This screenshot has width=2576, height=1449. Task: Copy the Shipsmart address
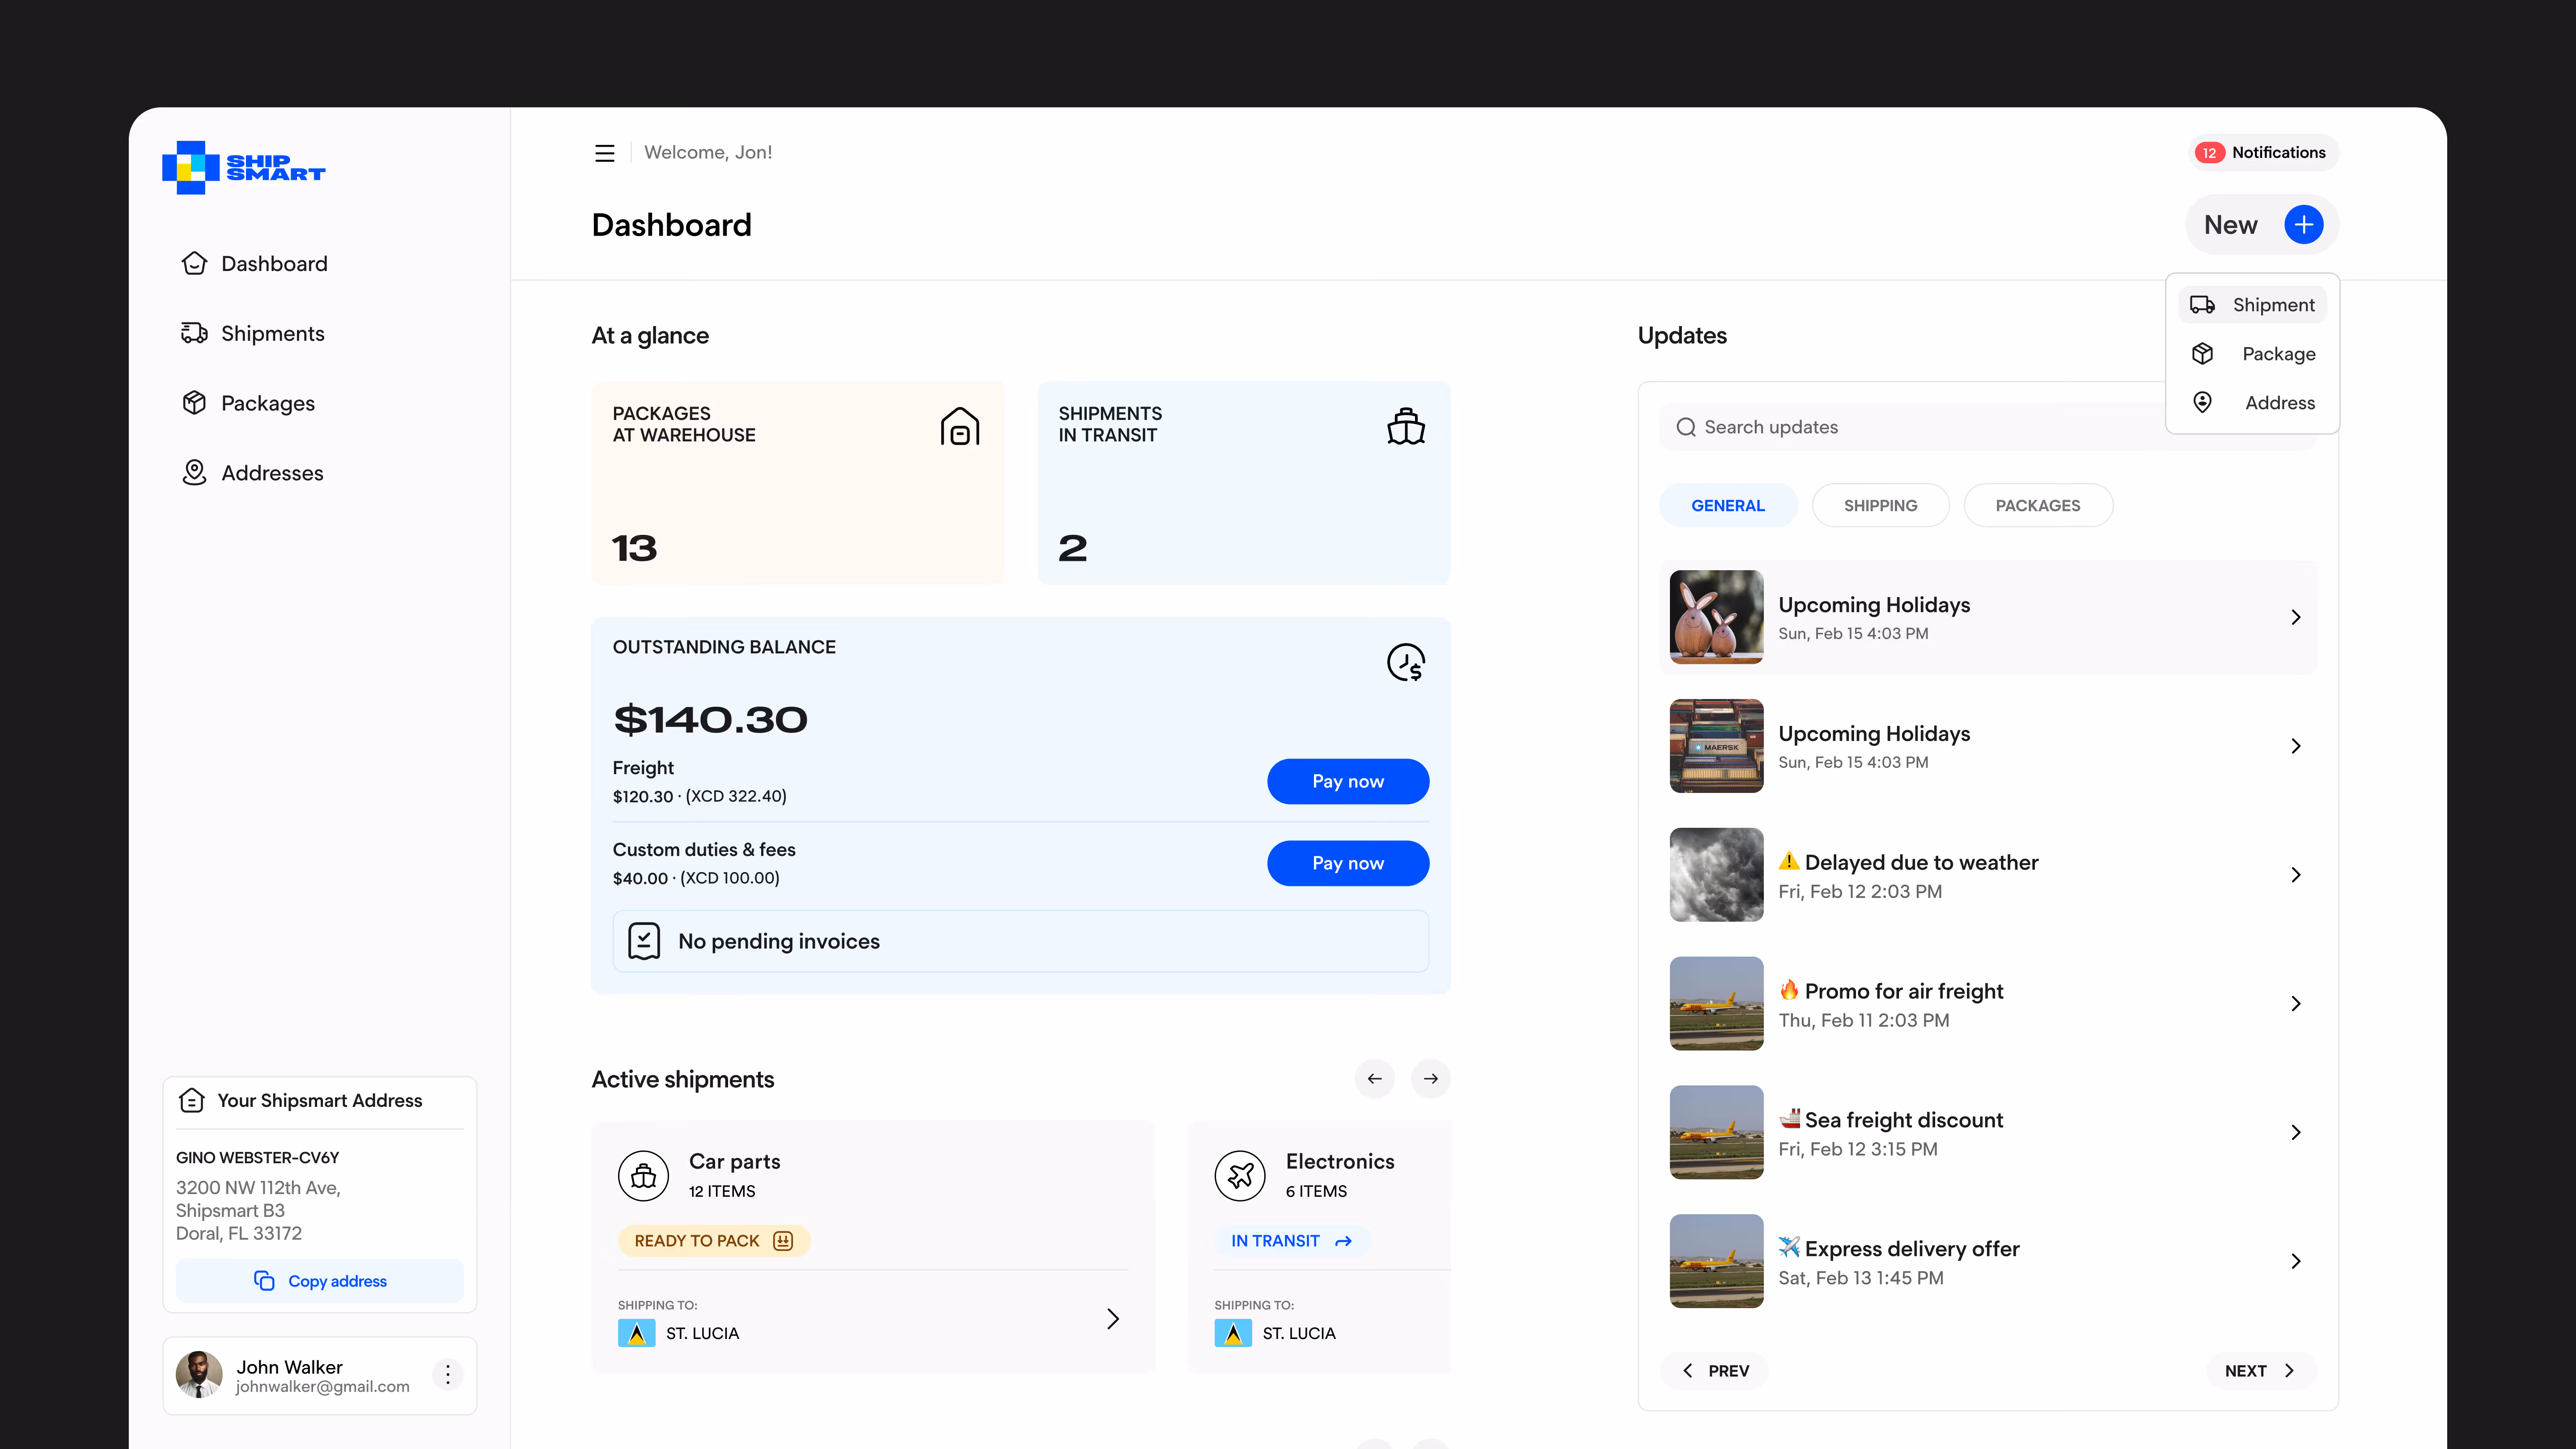coord(320,1281)
